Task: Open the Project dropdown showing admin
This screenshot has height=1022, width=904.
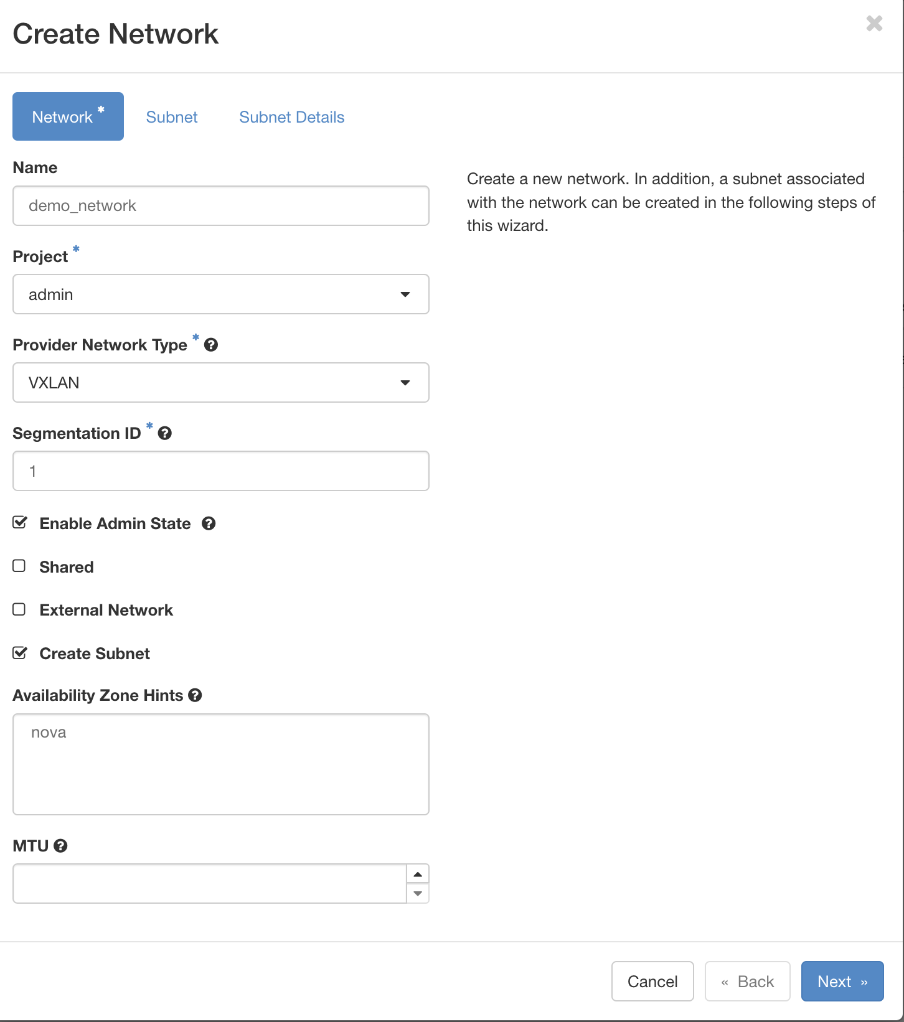Action: [220, 294]
